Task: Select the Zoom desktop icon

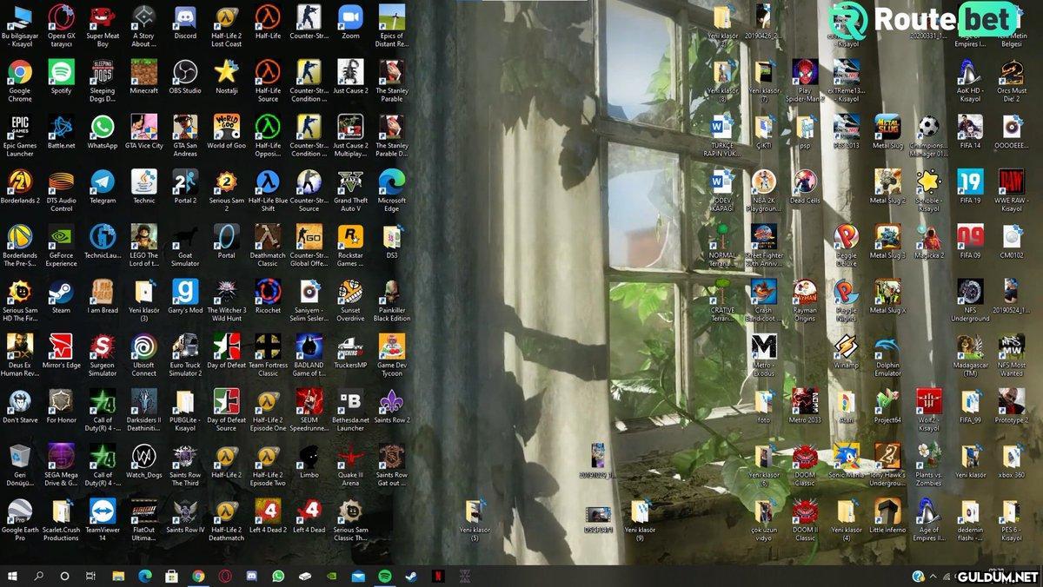Action: click(x=350, y=16)
